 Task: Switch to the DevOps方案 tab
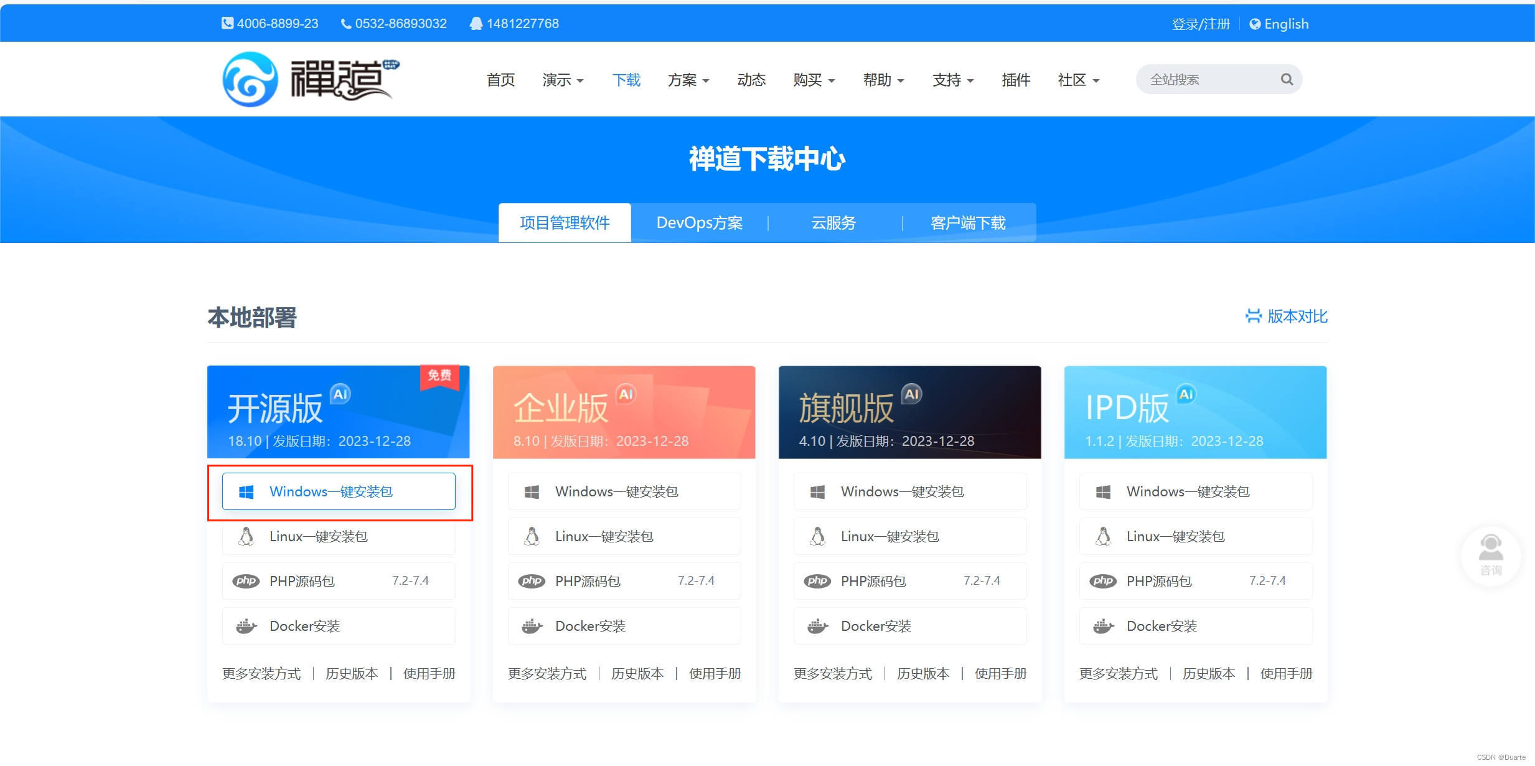pyautogui.click(x=700, y=222)
